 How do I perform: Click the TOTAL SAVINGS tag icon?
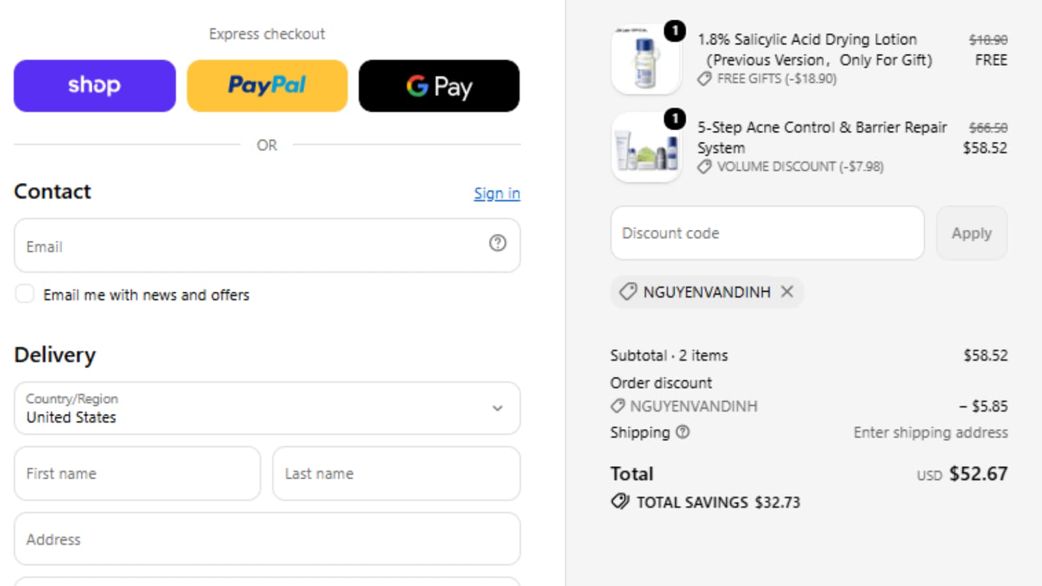pos(620,501)
